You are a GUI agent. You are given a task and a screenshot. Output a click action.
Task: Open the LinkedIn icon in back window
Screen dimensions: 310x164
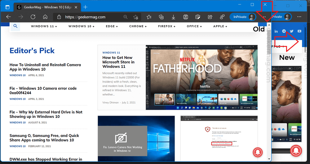[276, 31]
